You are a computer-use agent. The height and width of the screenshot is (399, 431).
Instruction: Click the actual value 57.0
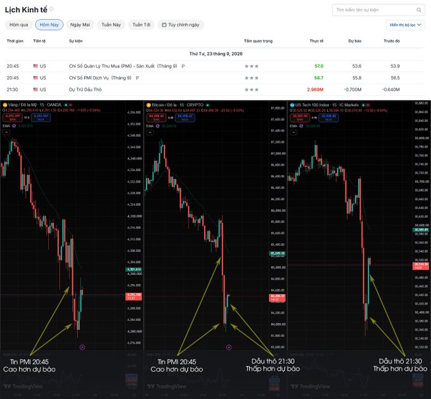pos(319,66)
